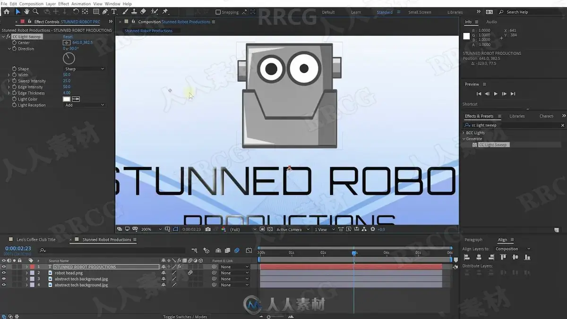Screen dimensions: 567x319
Task: Select the Rotation tool
Action: [x=76, y=11]
